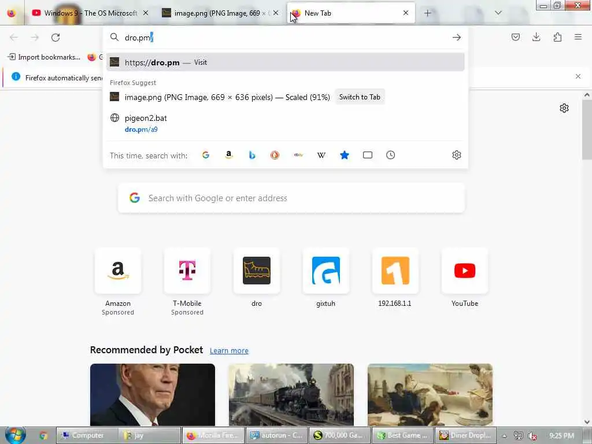
Task: Search open tabs with the tab icon
Action: click(x=367, y=155)
